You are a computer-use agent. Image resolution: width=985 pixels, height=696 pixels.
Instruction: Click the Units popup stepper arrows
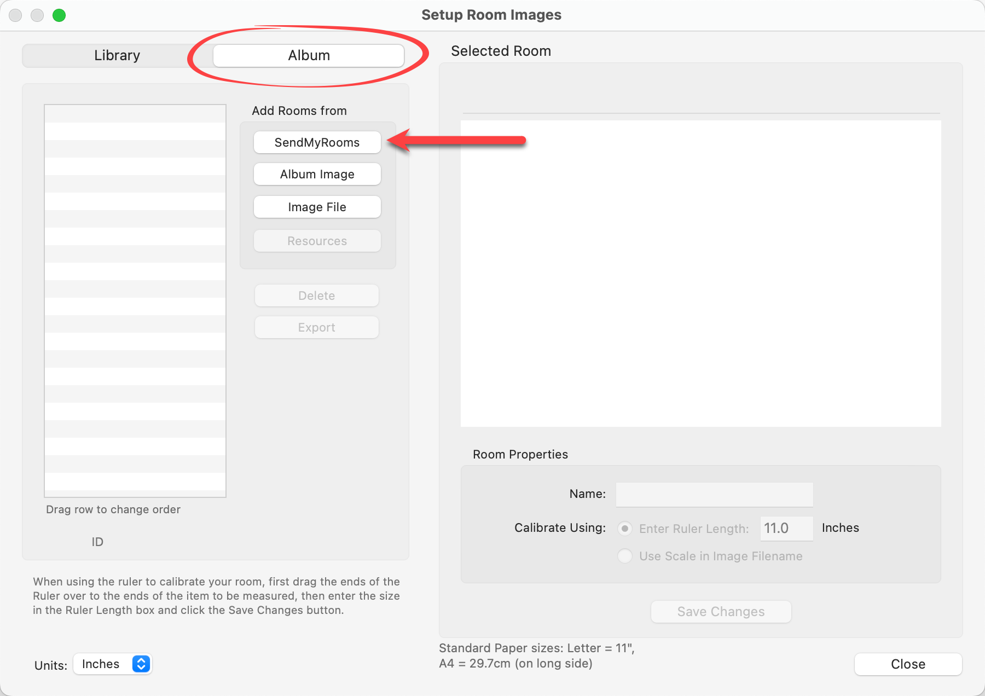pos(141,664)
